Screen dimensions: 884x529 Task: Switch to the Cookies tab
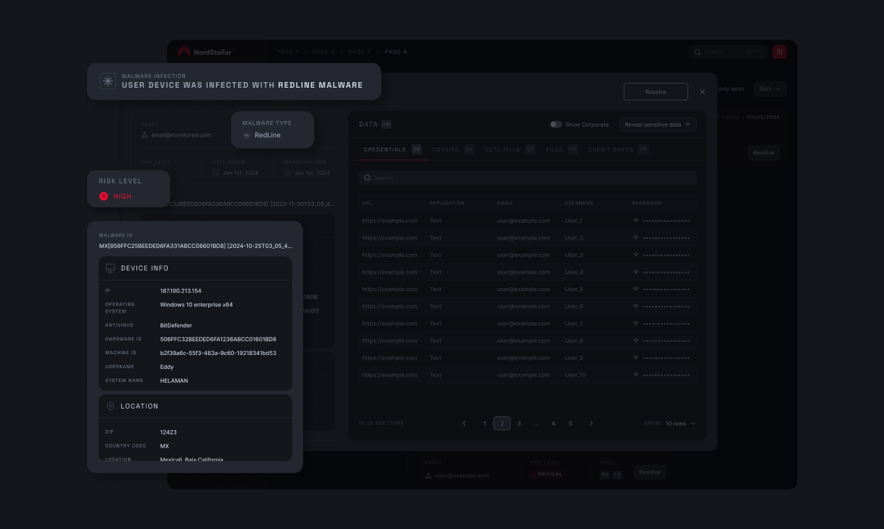[452, 150]
